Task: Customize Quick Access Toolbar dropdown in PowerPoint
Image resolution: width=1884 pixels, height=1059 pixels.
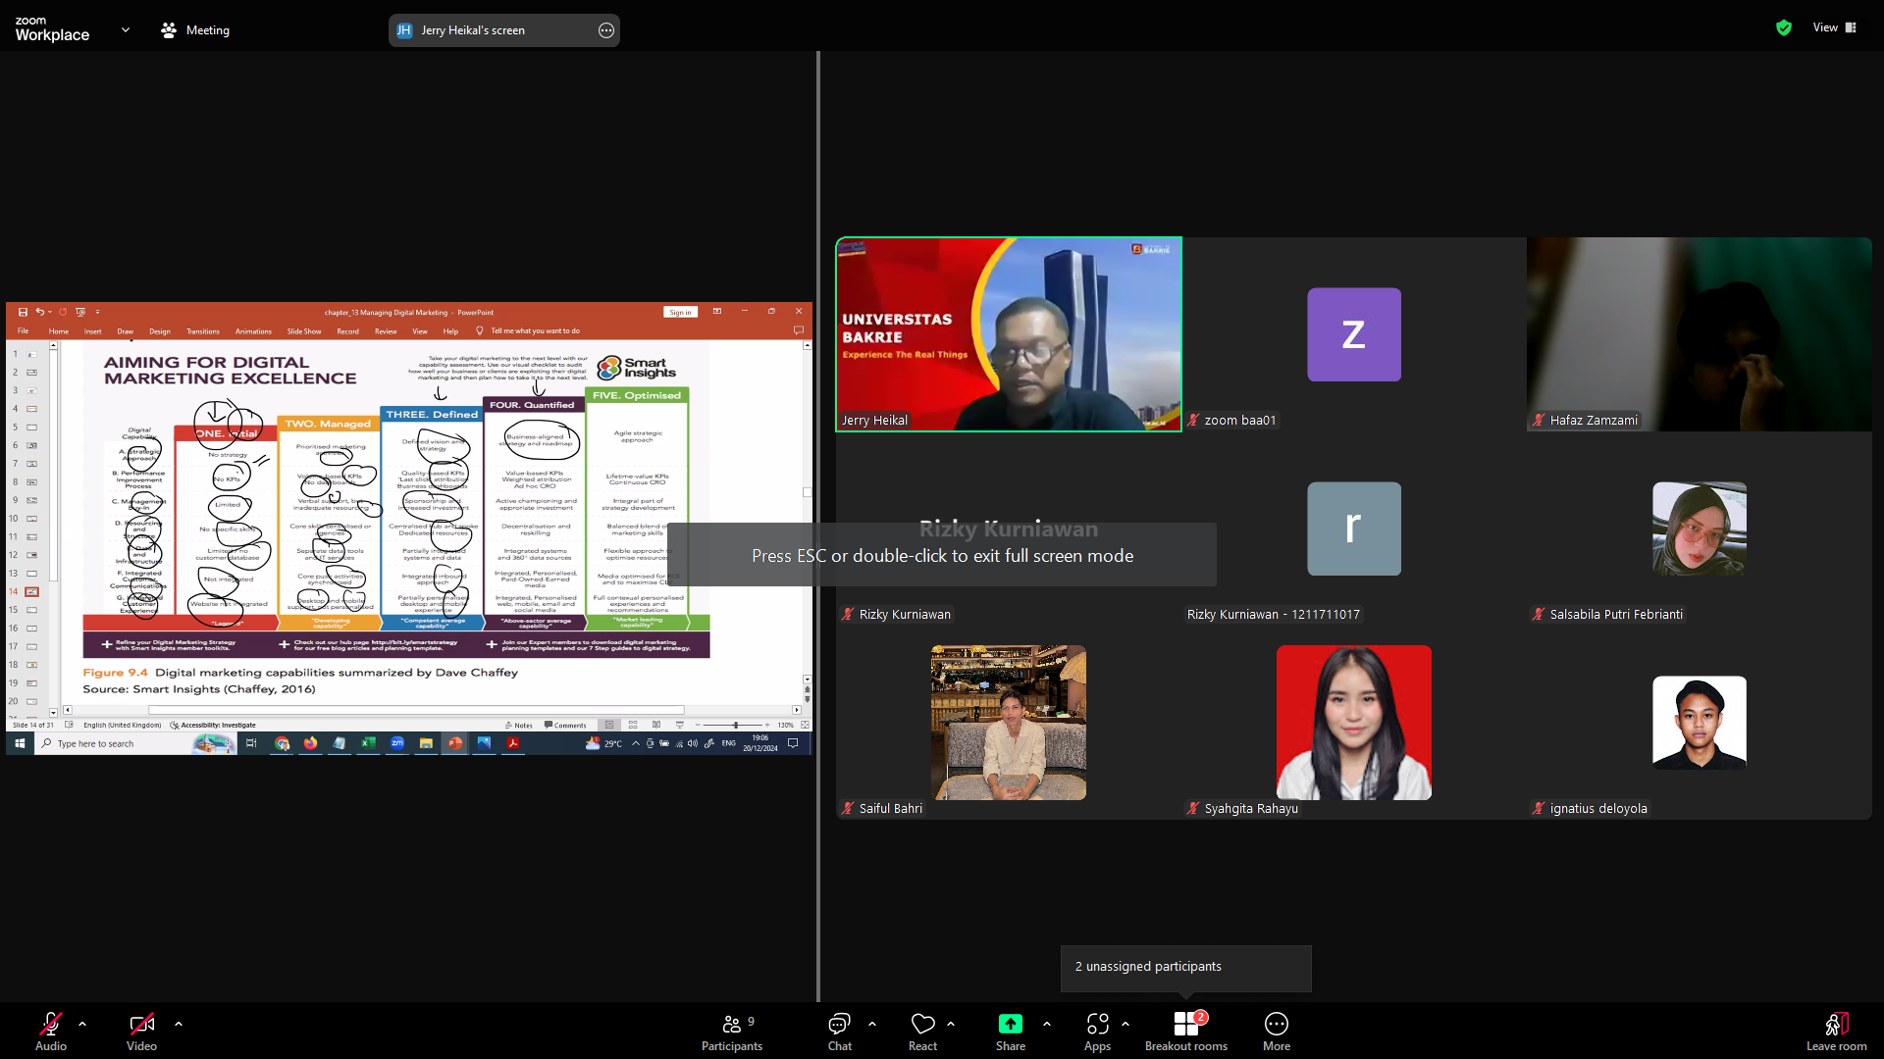Action: (97, 312)
